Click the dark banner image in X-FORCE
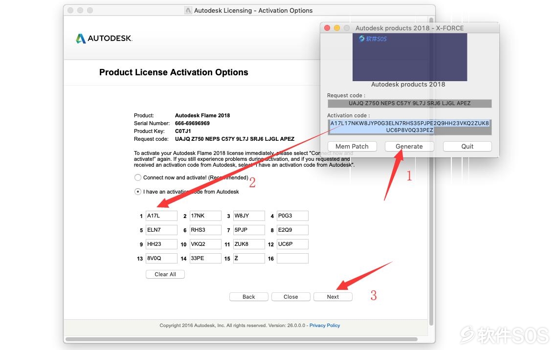Image resolution: width=557 pixels, height=350 pixels. point(410,57)
